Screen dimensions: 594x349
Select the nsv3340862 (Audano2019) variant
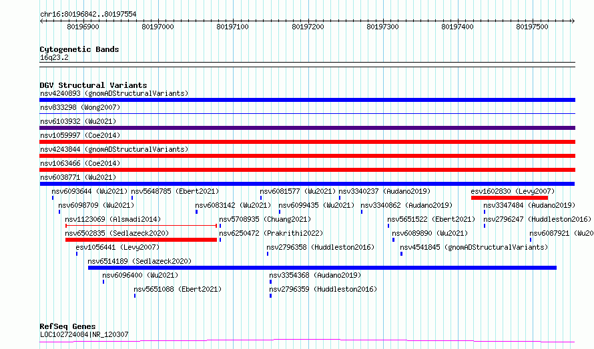[x=406, y=205]
